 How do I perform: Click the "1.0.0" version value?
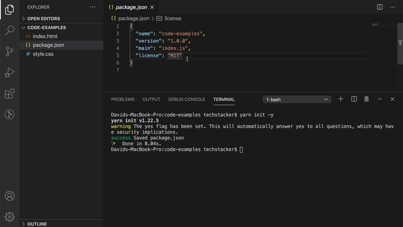click(178, 41)
